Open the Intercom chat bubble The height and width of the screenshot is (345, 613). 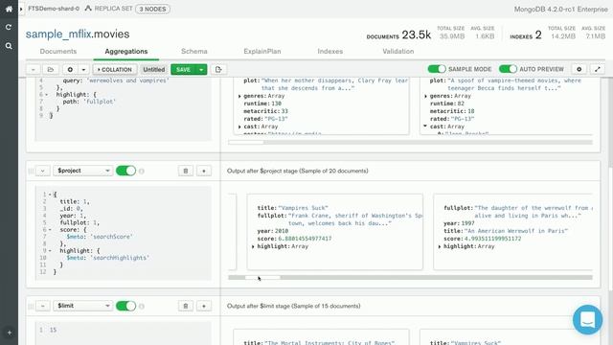587,319
